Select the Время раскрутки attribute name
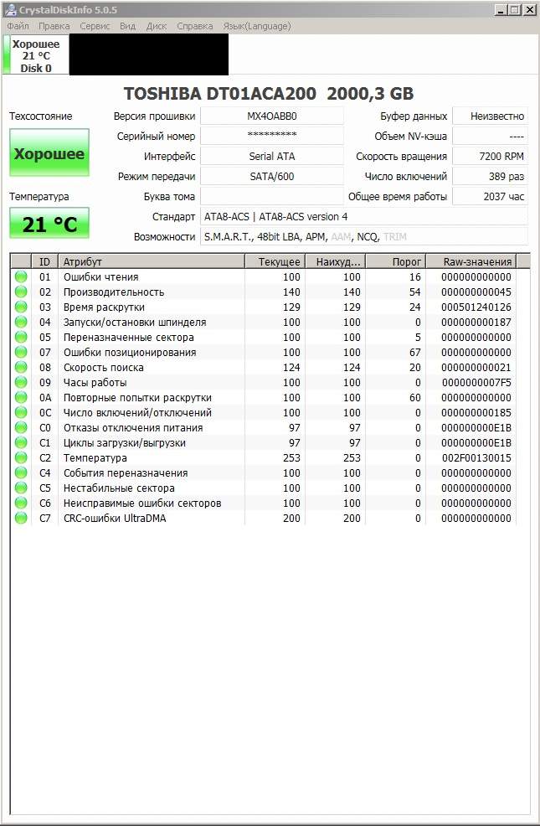The width and height of the screenshot is (540, 826). tap(104, 307)
